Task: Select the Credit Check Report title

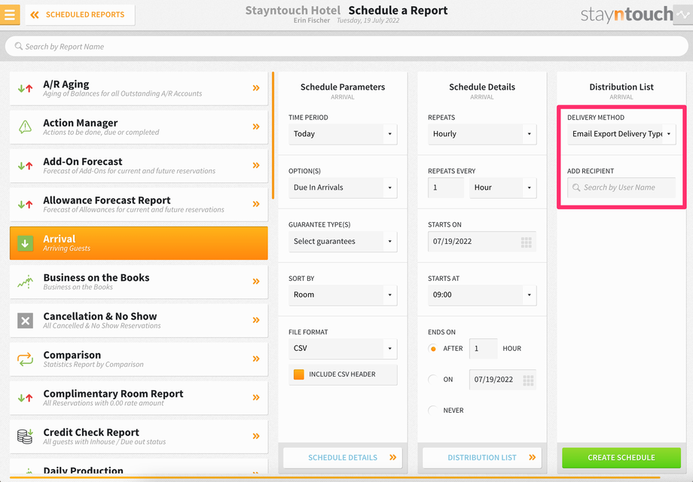Action: tap(91, 432)
